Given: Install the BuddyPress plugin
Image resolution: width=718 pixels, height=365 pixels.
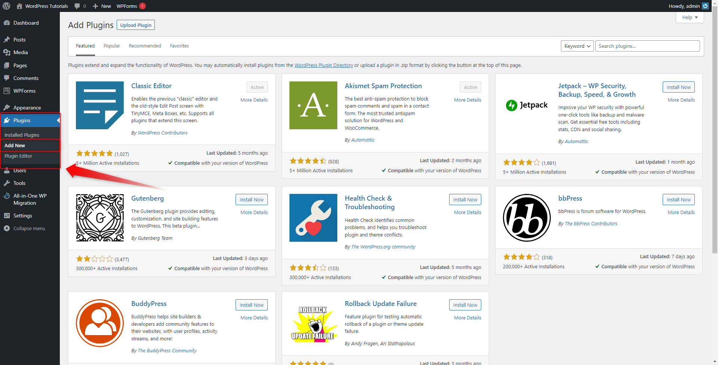Looking at the screenshot, I should [251, 305].
